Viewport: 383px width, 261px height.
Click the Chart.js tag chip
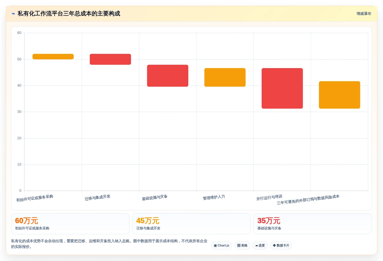coord(222,246)
